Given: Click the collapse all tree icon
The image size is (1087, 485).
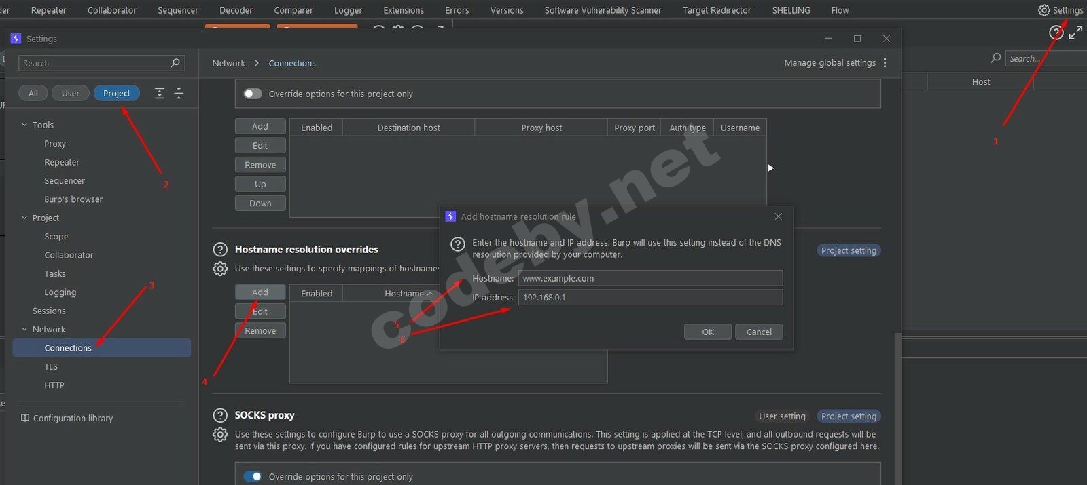Looking at the screenshot, I should pos(179,94).
